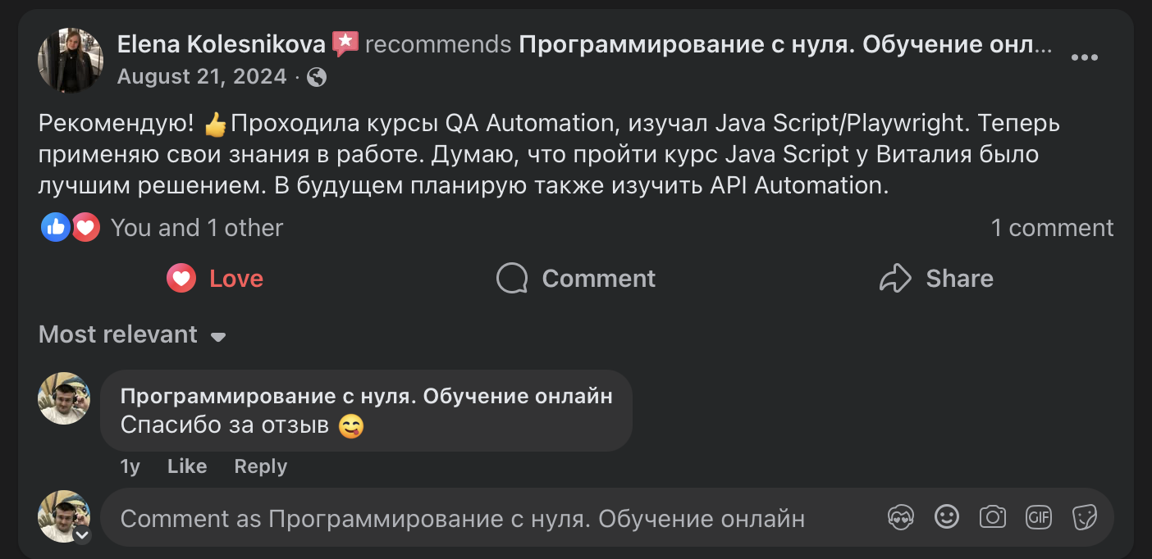Reply to the page's comment

click(260, 466)
